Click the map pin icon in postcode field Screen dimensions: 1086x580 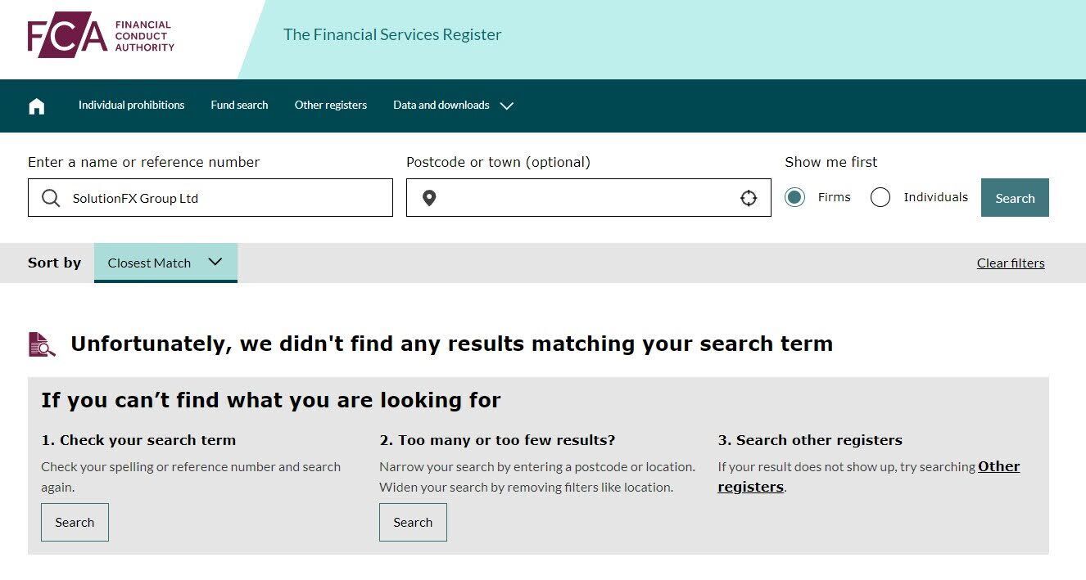[x=429, y=198]
